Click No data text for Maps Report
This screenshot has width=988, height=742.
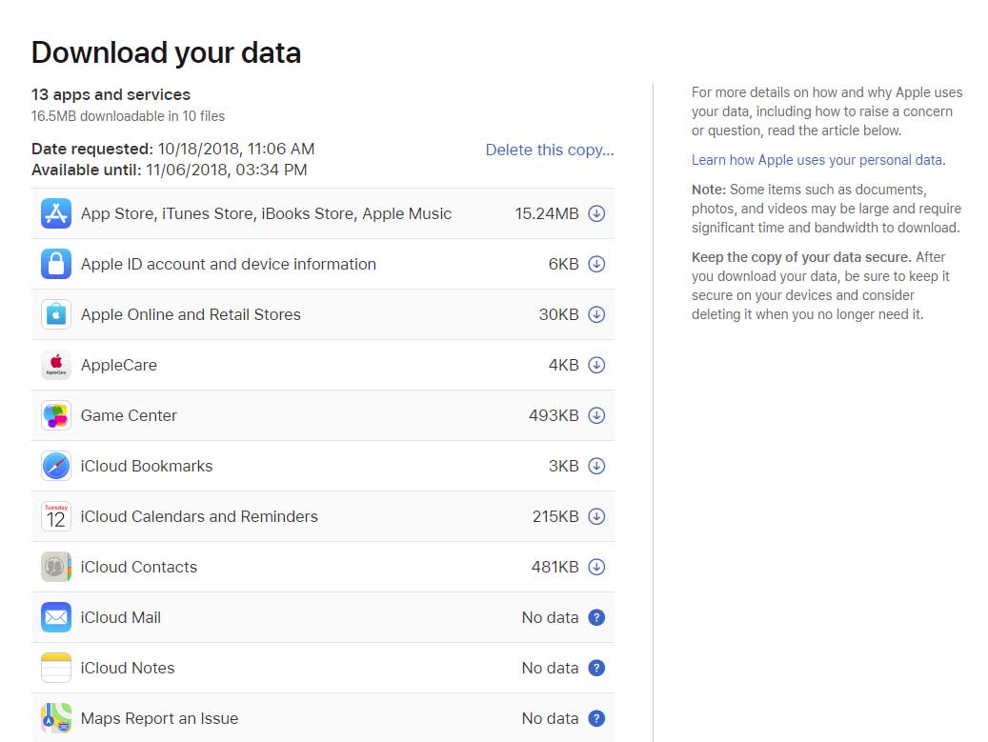(550, 718)
